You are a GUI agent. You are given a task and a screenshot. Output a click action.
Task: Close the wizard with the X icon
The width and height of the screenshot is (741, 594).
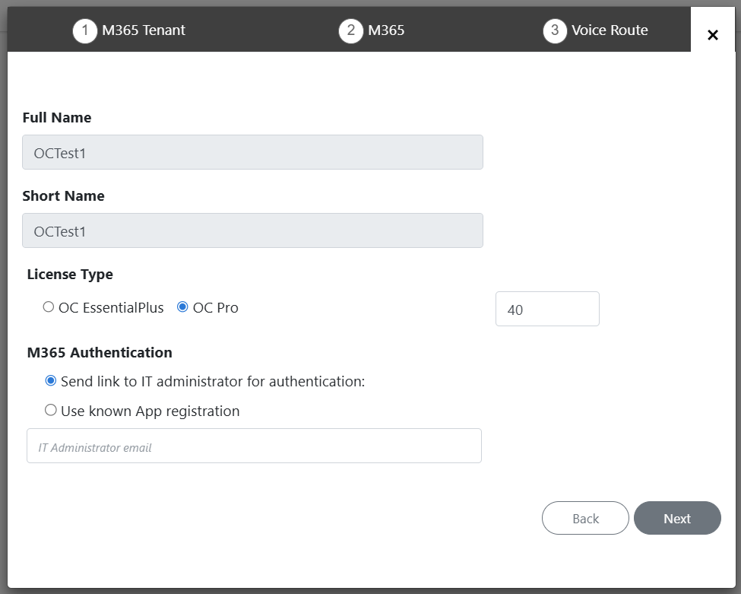tap(712, 35)
